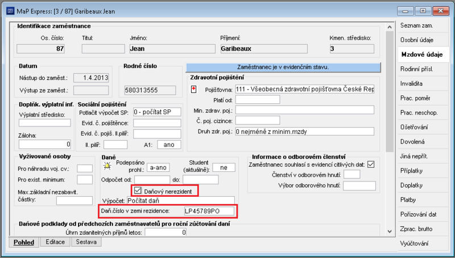Click the MaP Express app icon in title bar
Image resolution: width=455 pixels, height=258 pixels.
10,11
